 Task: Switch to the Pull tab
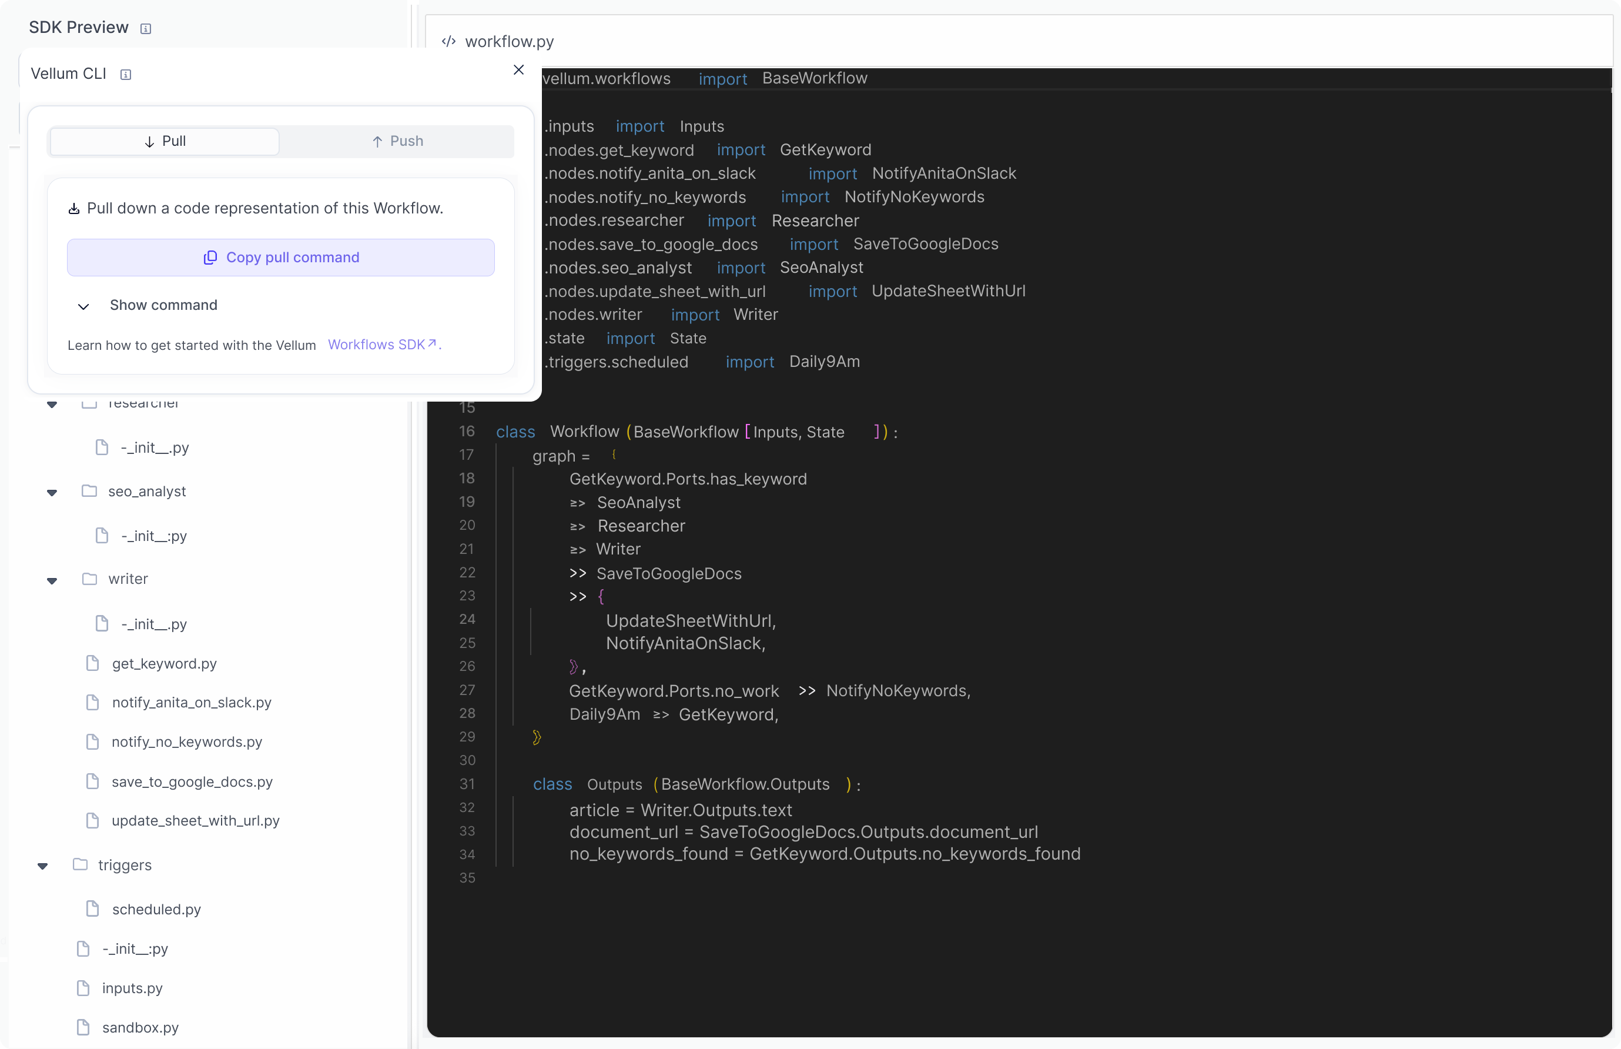[165, 142]
